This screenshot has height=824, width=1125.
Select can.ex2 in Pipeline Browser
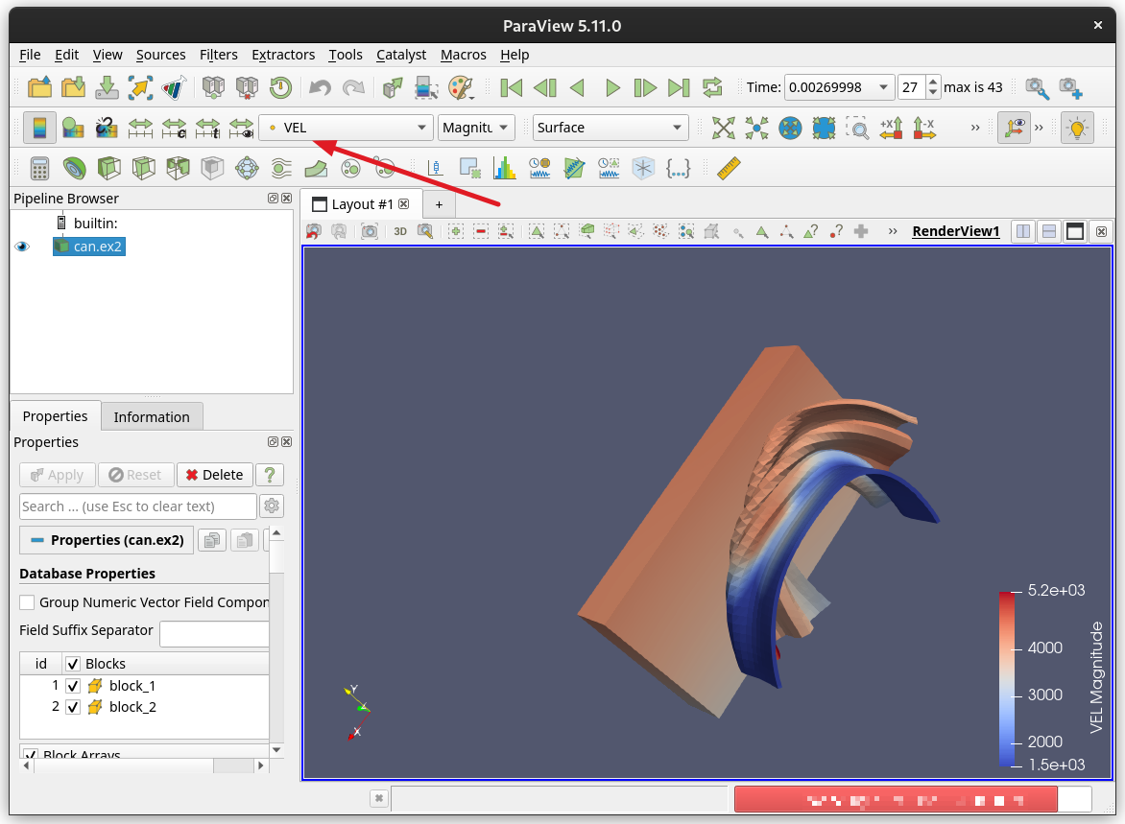[x=89, y=247]
